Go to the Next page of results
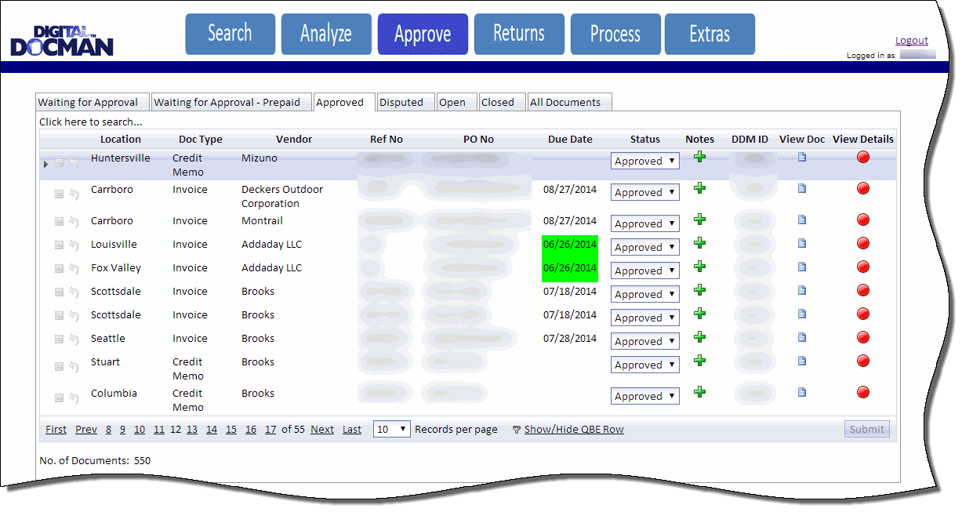This screenshot has height=512, width=962. (x=322, y=430)
